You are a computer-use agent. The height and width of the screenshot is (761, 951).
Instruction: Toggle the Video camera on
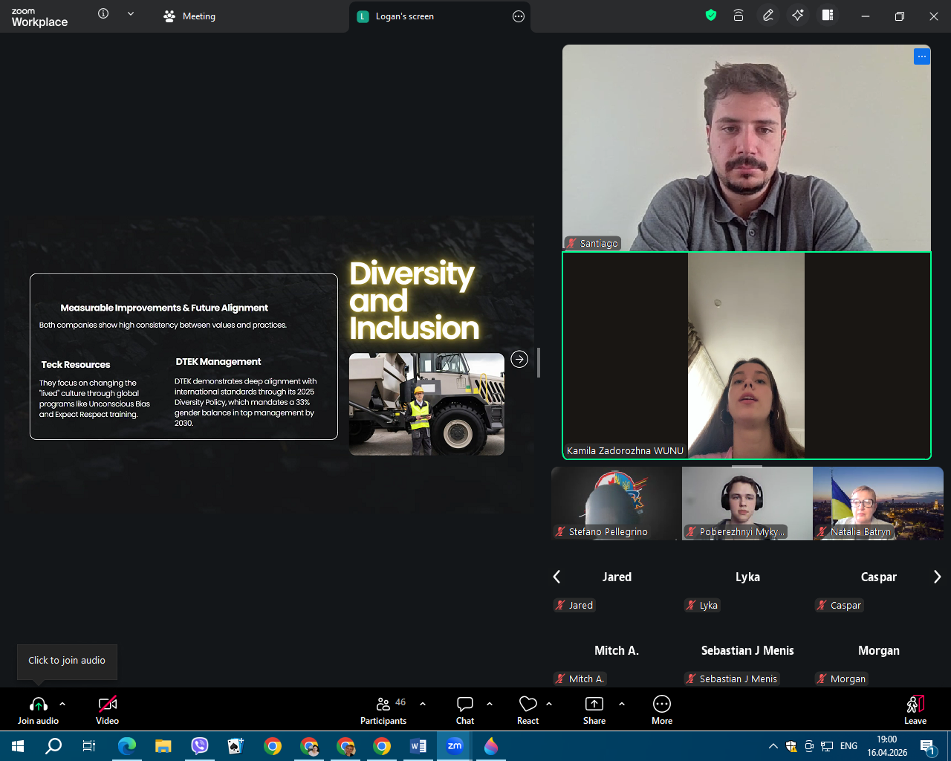108,710
